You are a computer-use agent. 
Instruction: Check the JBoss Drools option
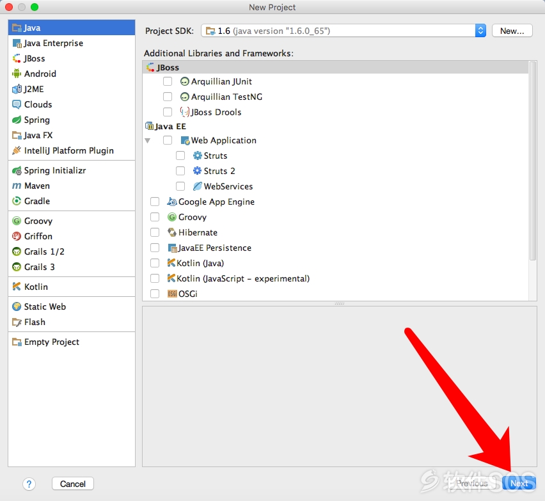[168, 112]
